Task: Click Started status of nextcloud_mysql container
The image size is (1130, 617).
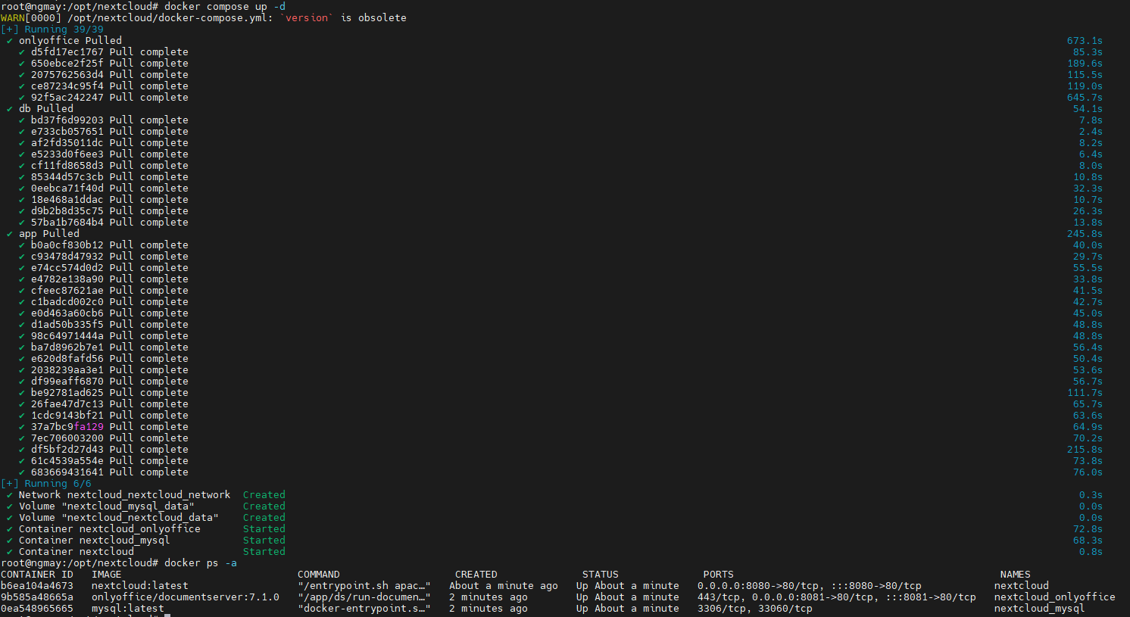Action: (x=264, y=540)
